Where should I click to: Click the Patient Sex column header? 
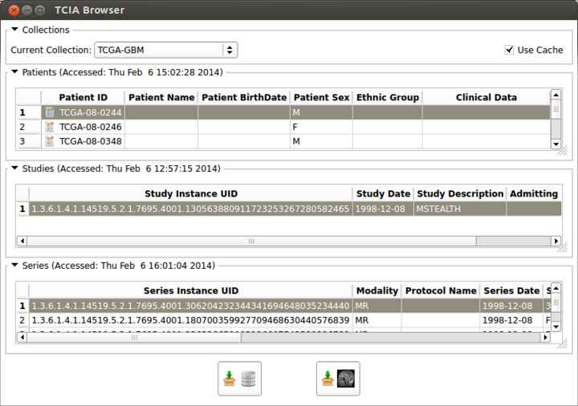click(320, 97)
